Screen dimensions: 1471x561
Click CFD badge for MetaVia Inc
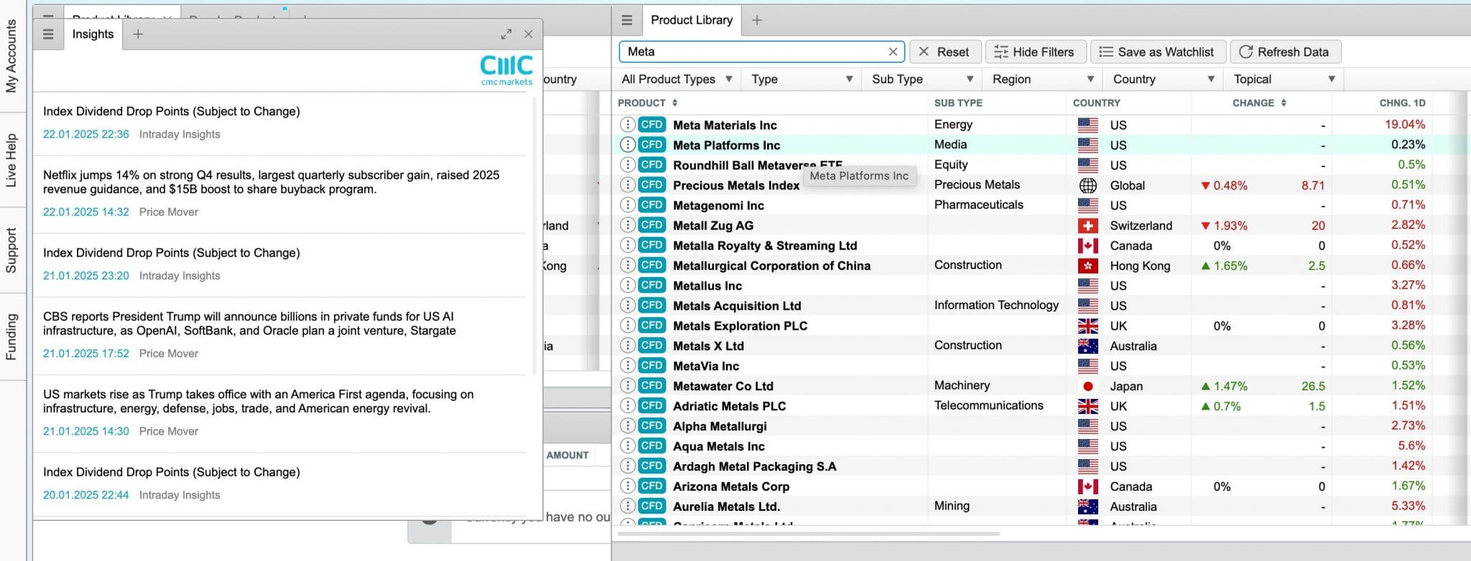pyautogui.click(x=652, y=366)
